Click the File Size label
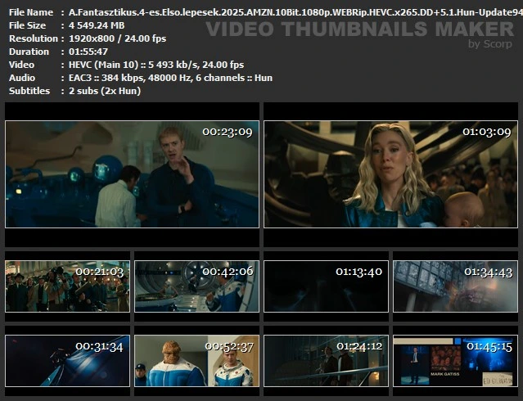This screenshot has height=401, width=523. [27, 25]
